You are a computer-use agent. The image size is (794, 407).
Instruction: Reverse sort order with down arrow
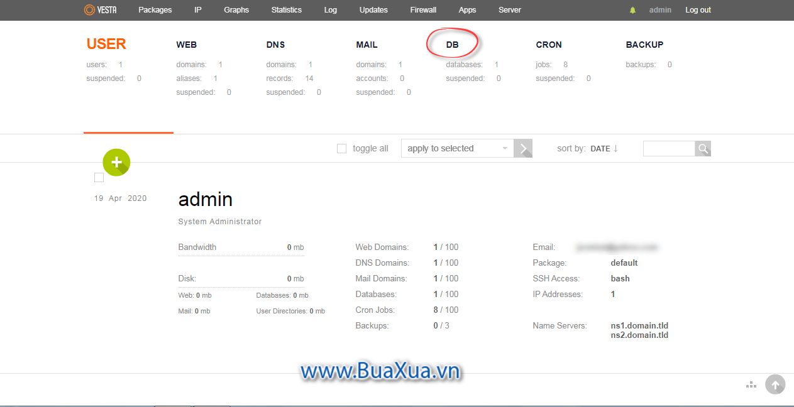tap(615, 148)
